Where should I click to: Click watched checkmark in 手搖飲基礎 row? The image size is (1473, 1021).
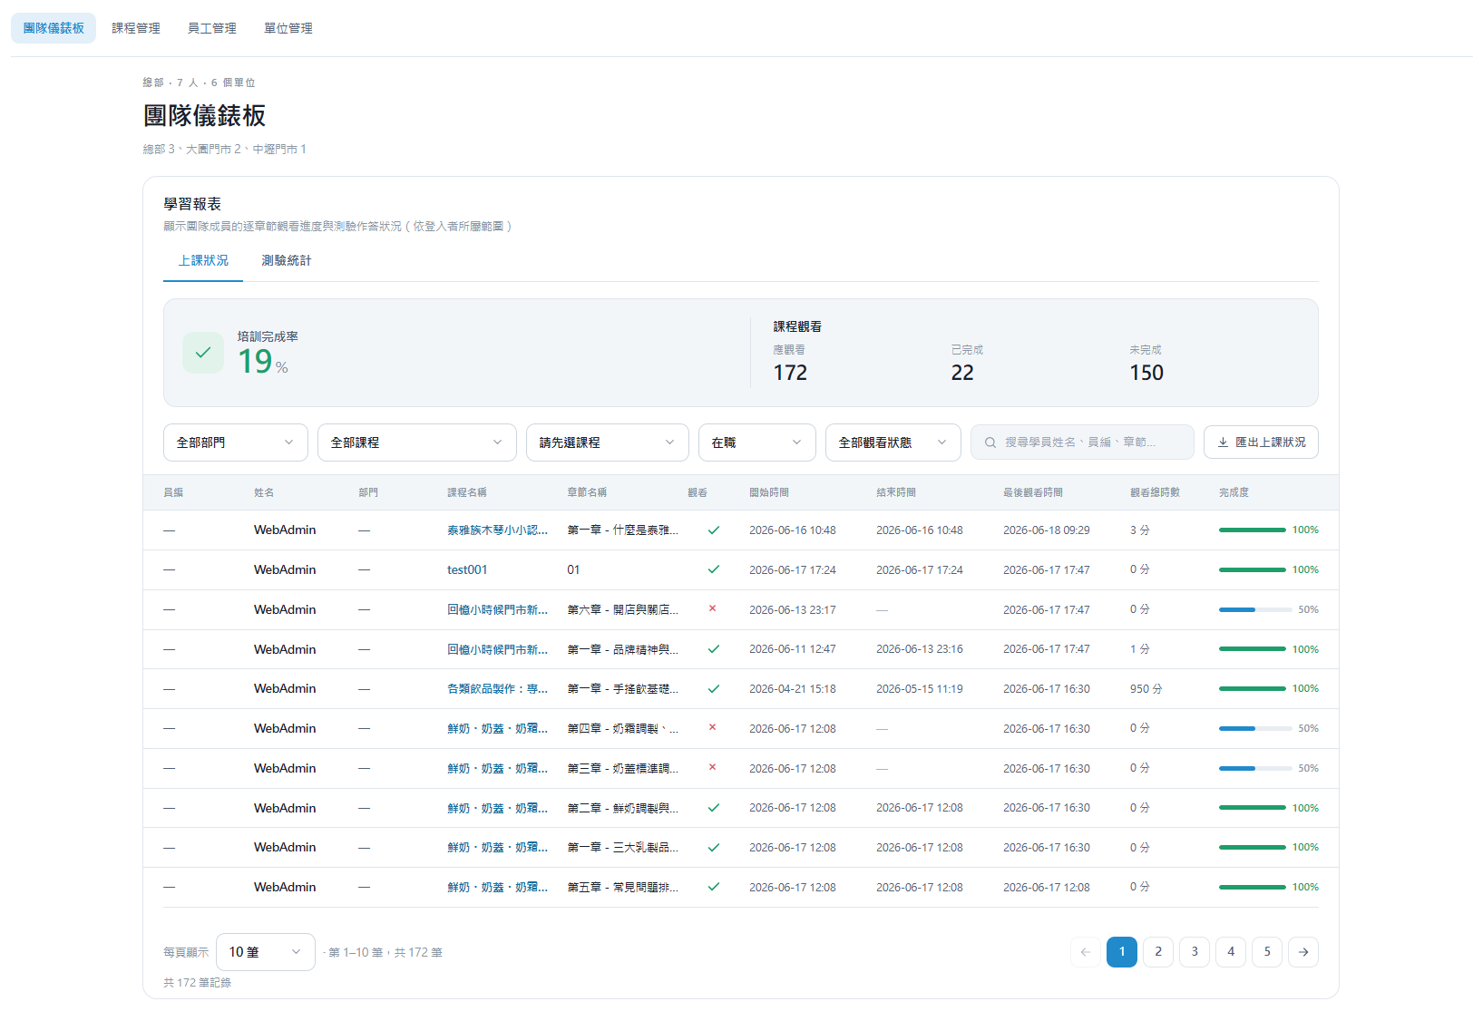click(714, 689)
